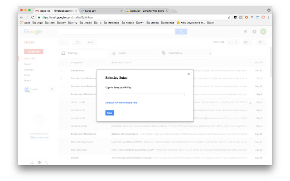
Task: Open the Hangouts conversations bubble icon
Action: [x=39, y=162]
